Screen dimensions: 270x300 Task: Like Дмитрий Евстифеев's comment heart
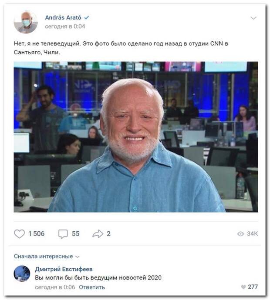[243, 287]
